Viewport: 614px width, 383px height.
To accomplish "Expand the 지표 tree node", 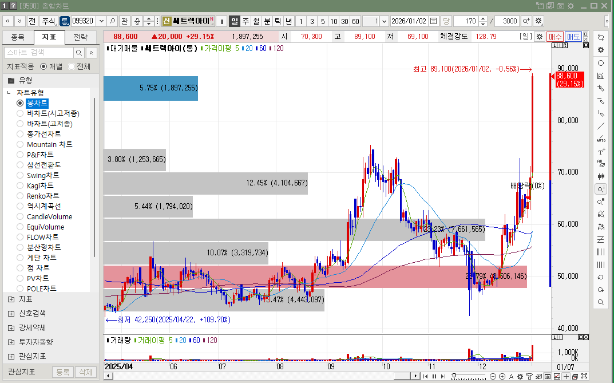I will pyautogui.click(x=11, y=299).
